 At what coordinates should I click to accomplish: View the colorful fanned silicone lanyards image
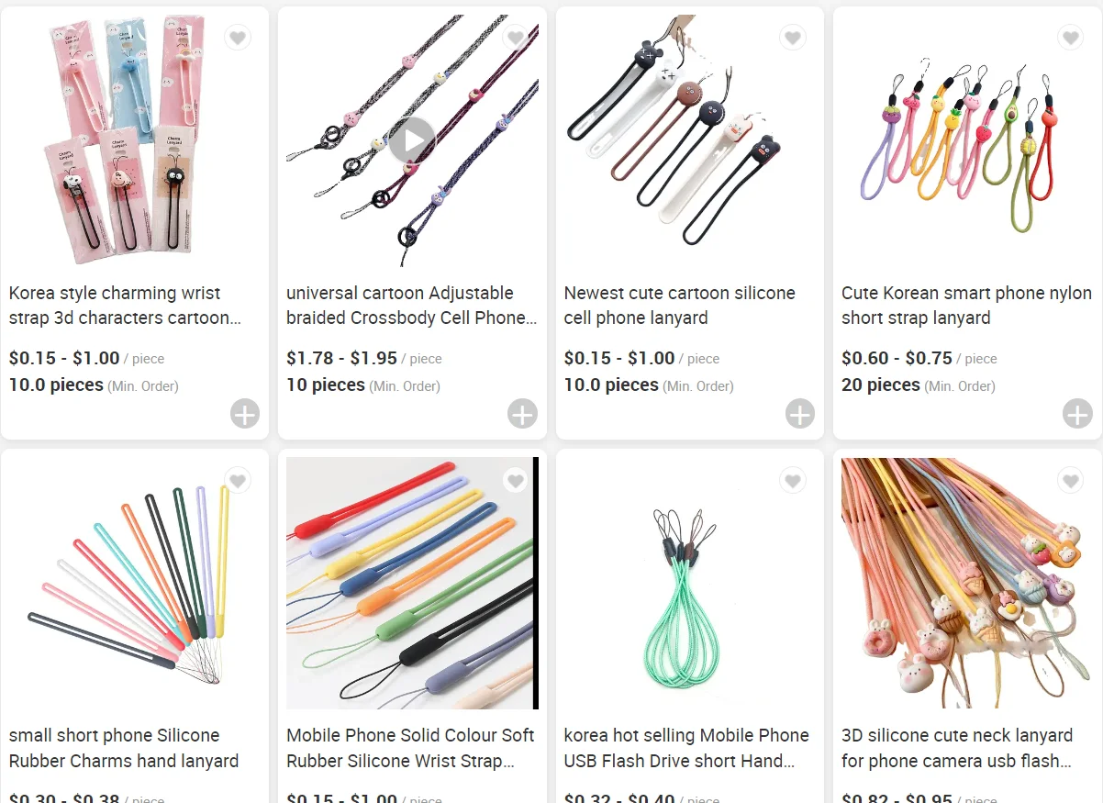[x=135, y=584]
